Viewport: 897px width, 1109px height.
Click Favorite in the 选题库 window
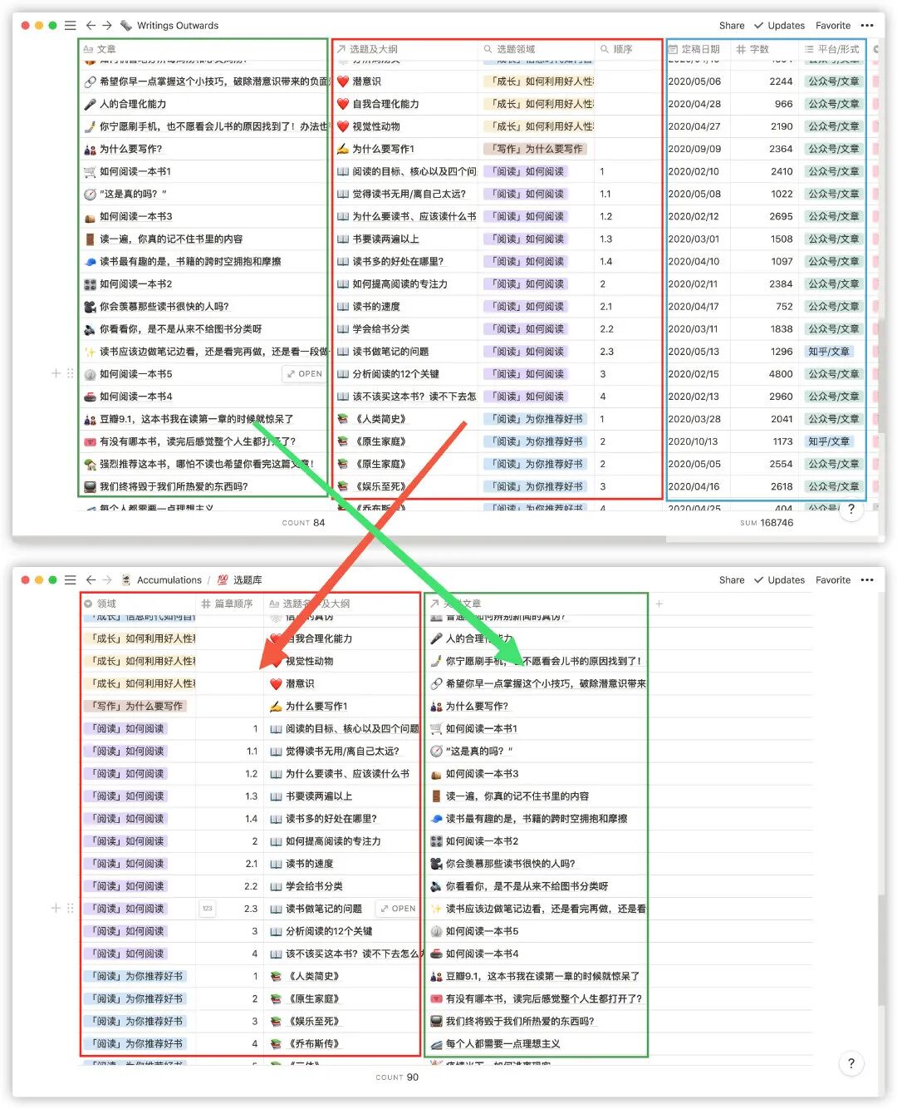833,580
